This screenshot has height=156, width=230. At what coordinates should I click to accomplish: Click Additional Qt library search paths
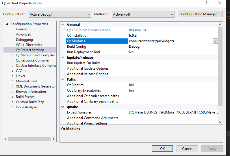[x=142, y=101]
